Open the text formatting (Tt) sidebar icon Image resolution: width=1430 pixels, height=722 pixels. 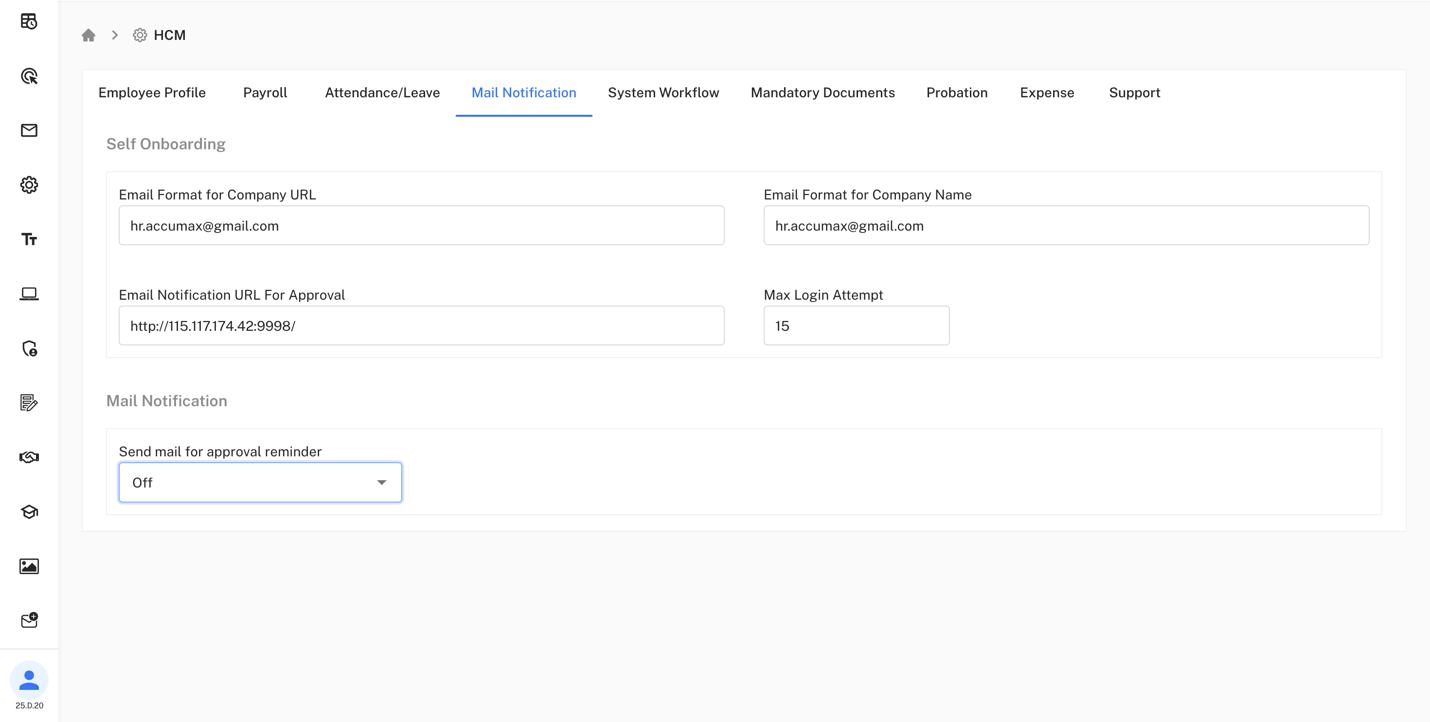[x=29, y=239]
